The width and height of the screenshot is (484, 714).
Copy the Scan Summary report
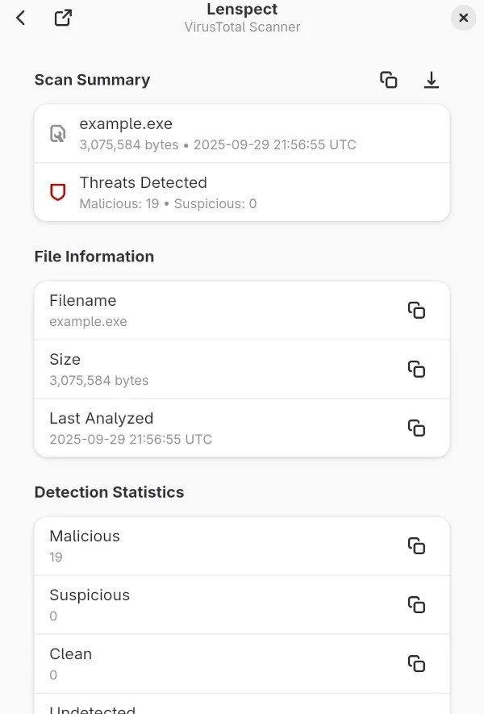pyautogui.click(x=389, y=80)
